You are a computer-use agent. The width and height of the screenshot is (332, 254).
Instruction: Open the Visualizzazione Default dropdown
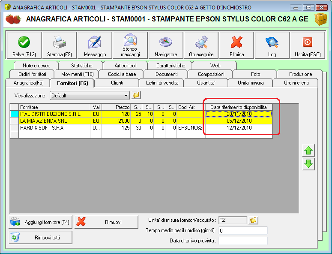coord(90,95)
